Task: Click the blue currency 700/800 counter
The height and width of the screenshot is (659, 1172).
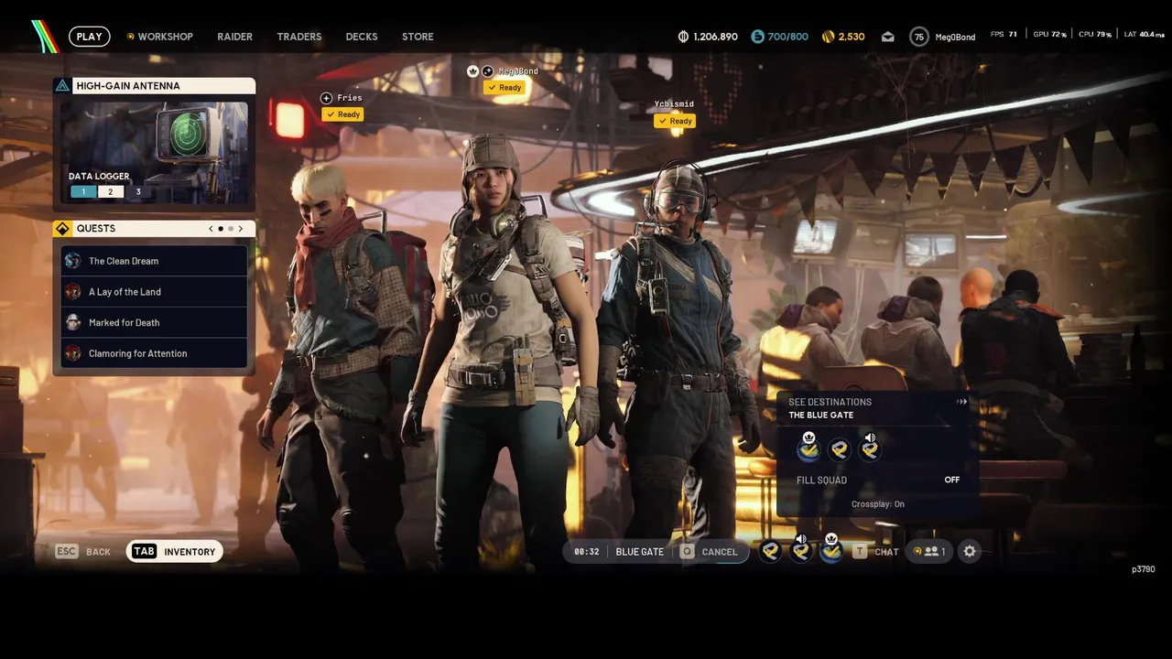Action: [x=779, y=37]
